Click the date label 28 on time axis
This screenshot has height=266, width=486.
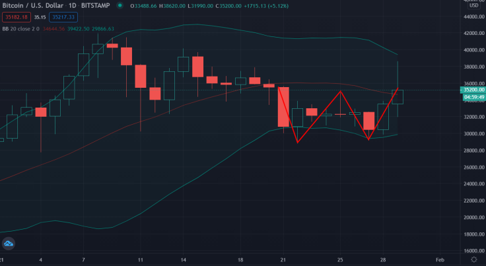(383, 260)
